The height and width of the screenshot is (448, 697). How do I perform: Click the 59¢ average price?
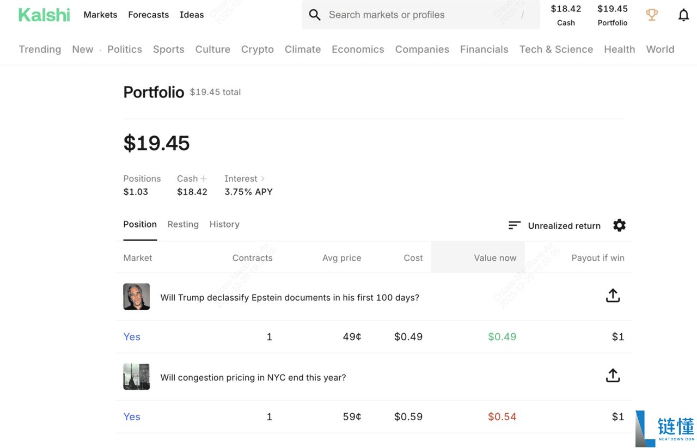click(352, 417)
